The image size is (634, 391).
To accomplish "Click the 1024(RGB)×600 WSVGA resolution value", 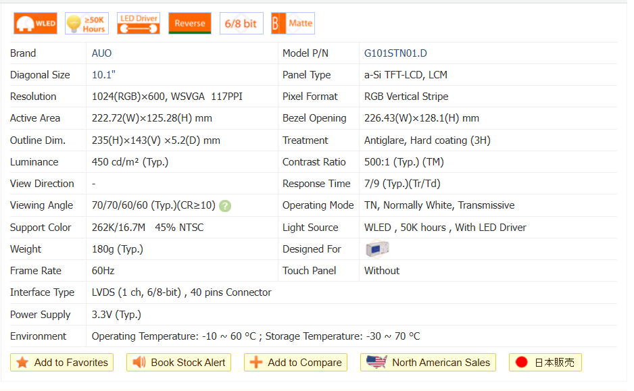I will tap(167, 97).
